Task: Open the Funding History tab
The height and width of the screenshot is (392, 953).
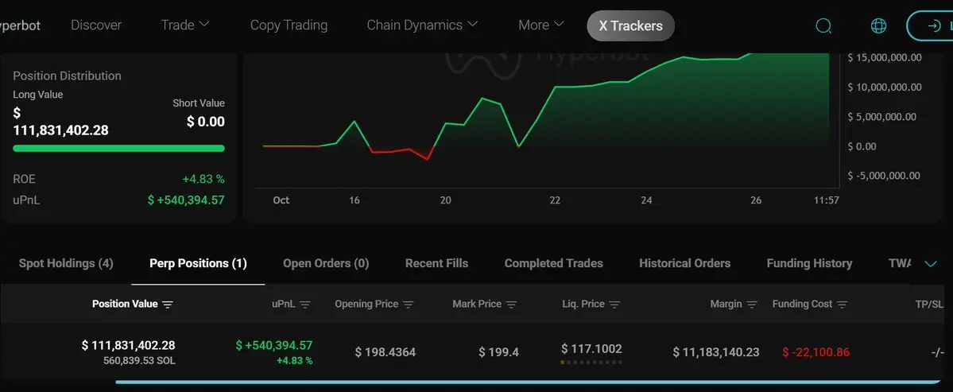Action: click(809, 263)
